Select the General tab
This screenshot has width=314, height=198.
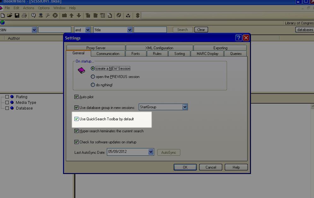(x=78, y=53)
